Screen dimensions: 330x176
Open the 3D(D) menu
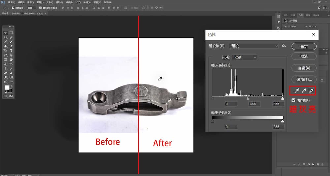coord(78,2)
